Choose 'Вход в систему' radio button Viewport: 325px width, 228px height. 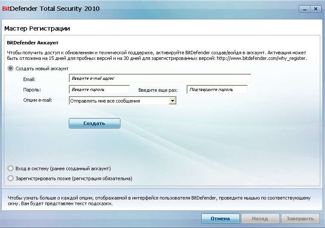(11, 168)
